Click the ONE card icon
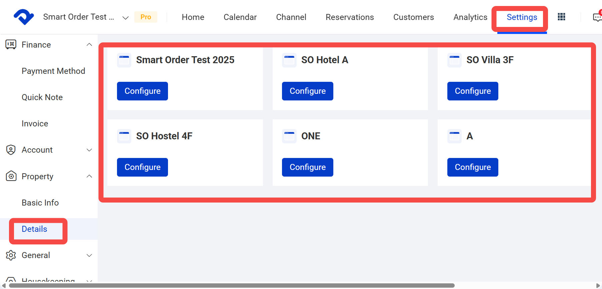The image size is (602, 289). coord(289,136)
